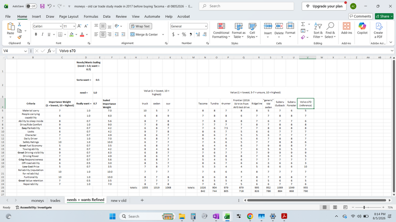
Task: Launch Copilot from ribbon
Action: pyautogui.click(x=362, y=28)
